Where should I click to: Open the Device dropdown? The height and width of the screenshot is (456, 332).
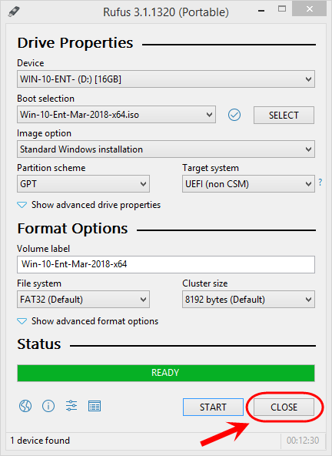point(166,79)
